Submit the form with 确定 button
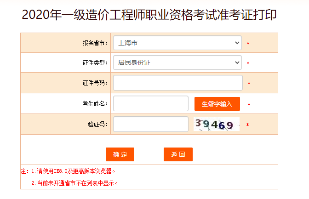 coord(120,154)
